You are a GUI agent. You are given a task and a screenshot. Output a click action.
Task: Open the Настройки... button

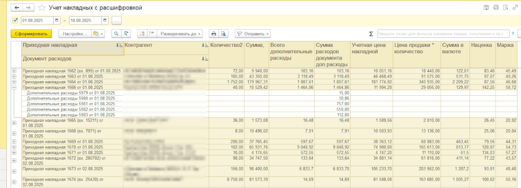click(75, 33)
